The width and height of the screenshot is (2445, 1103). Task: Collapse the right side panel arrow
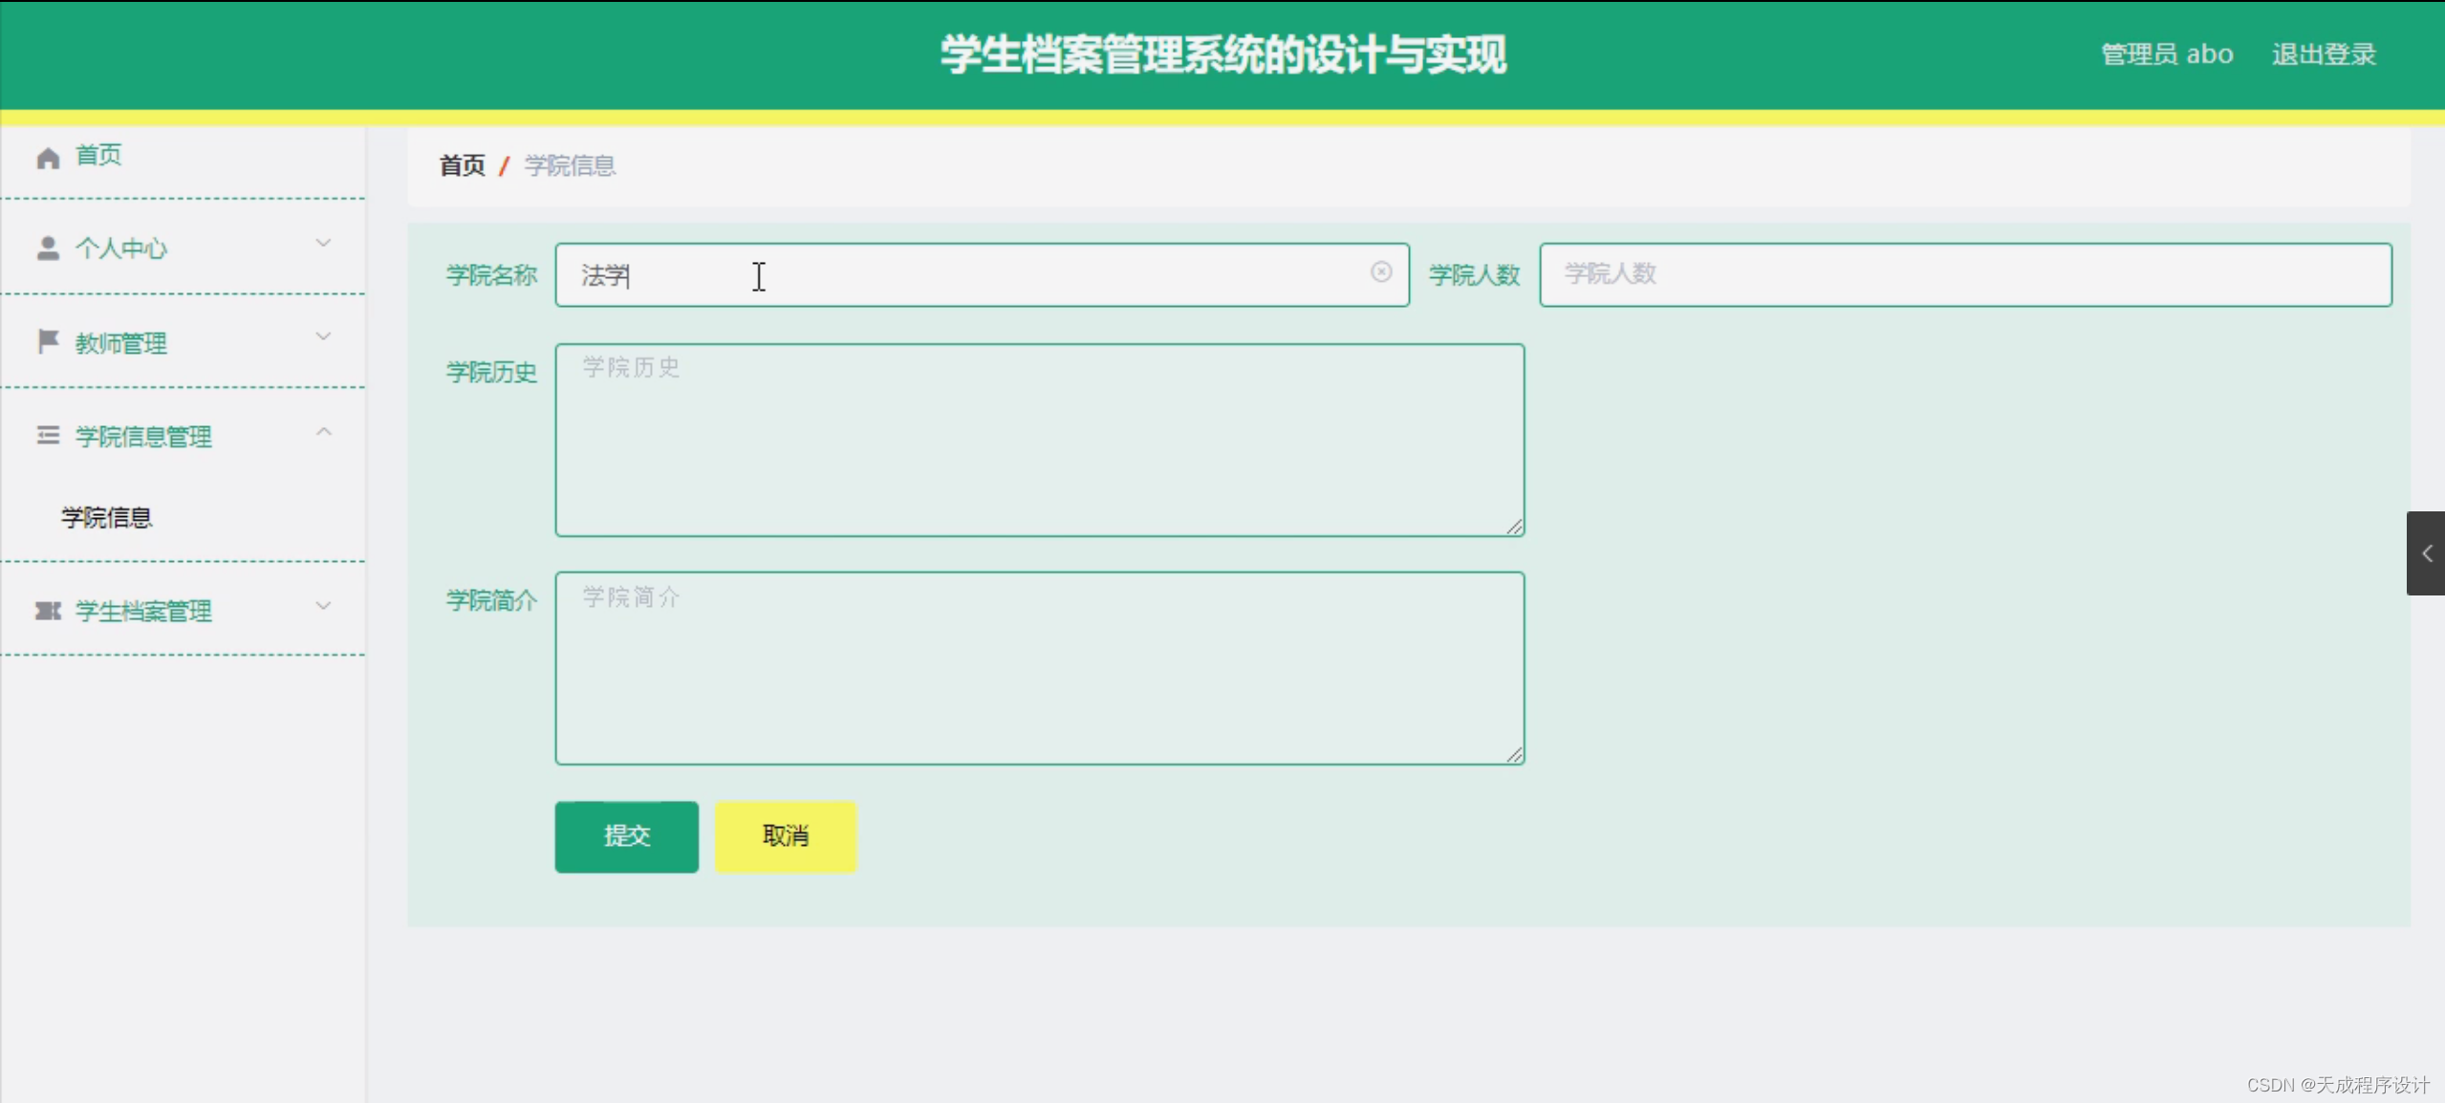(2428, 552)
